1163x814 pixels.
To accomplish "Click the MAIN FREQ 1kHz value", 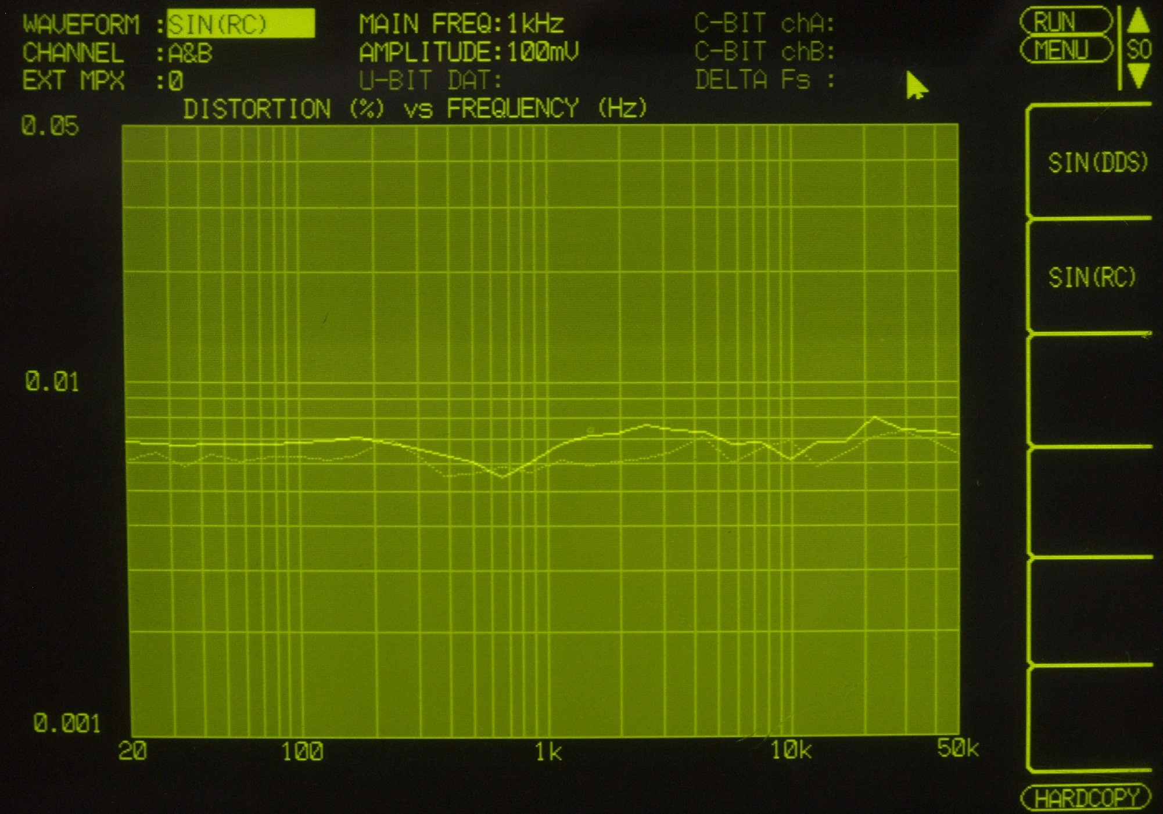I will point(534,24).
